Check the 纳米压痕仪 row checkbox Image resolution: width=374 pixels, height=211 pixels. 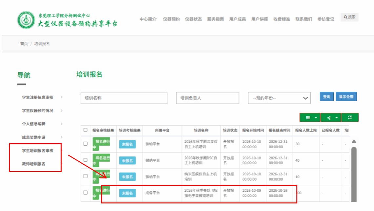[85, 176]
